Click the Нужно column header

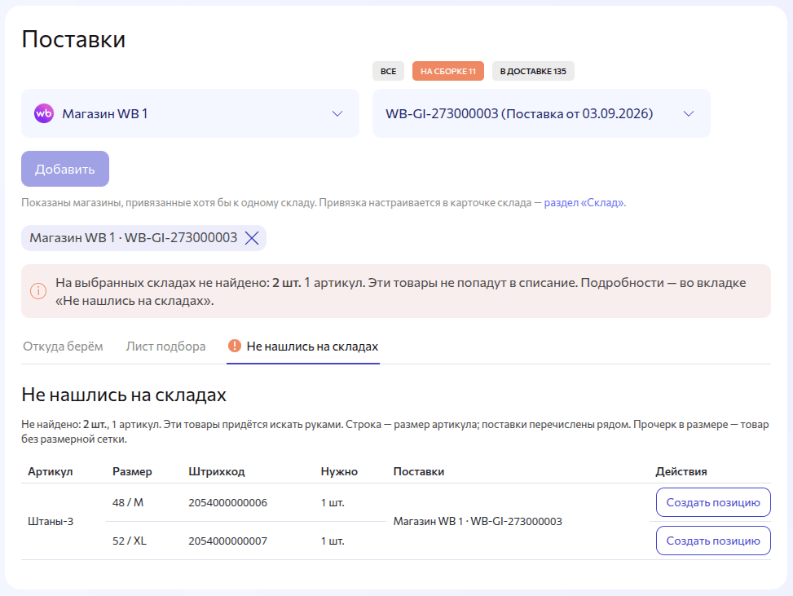339,471
